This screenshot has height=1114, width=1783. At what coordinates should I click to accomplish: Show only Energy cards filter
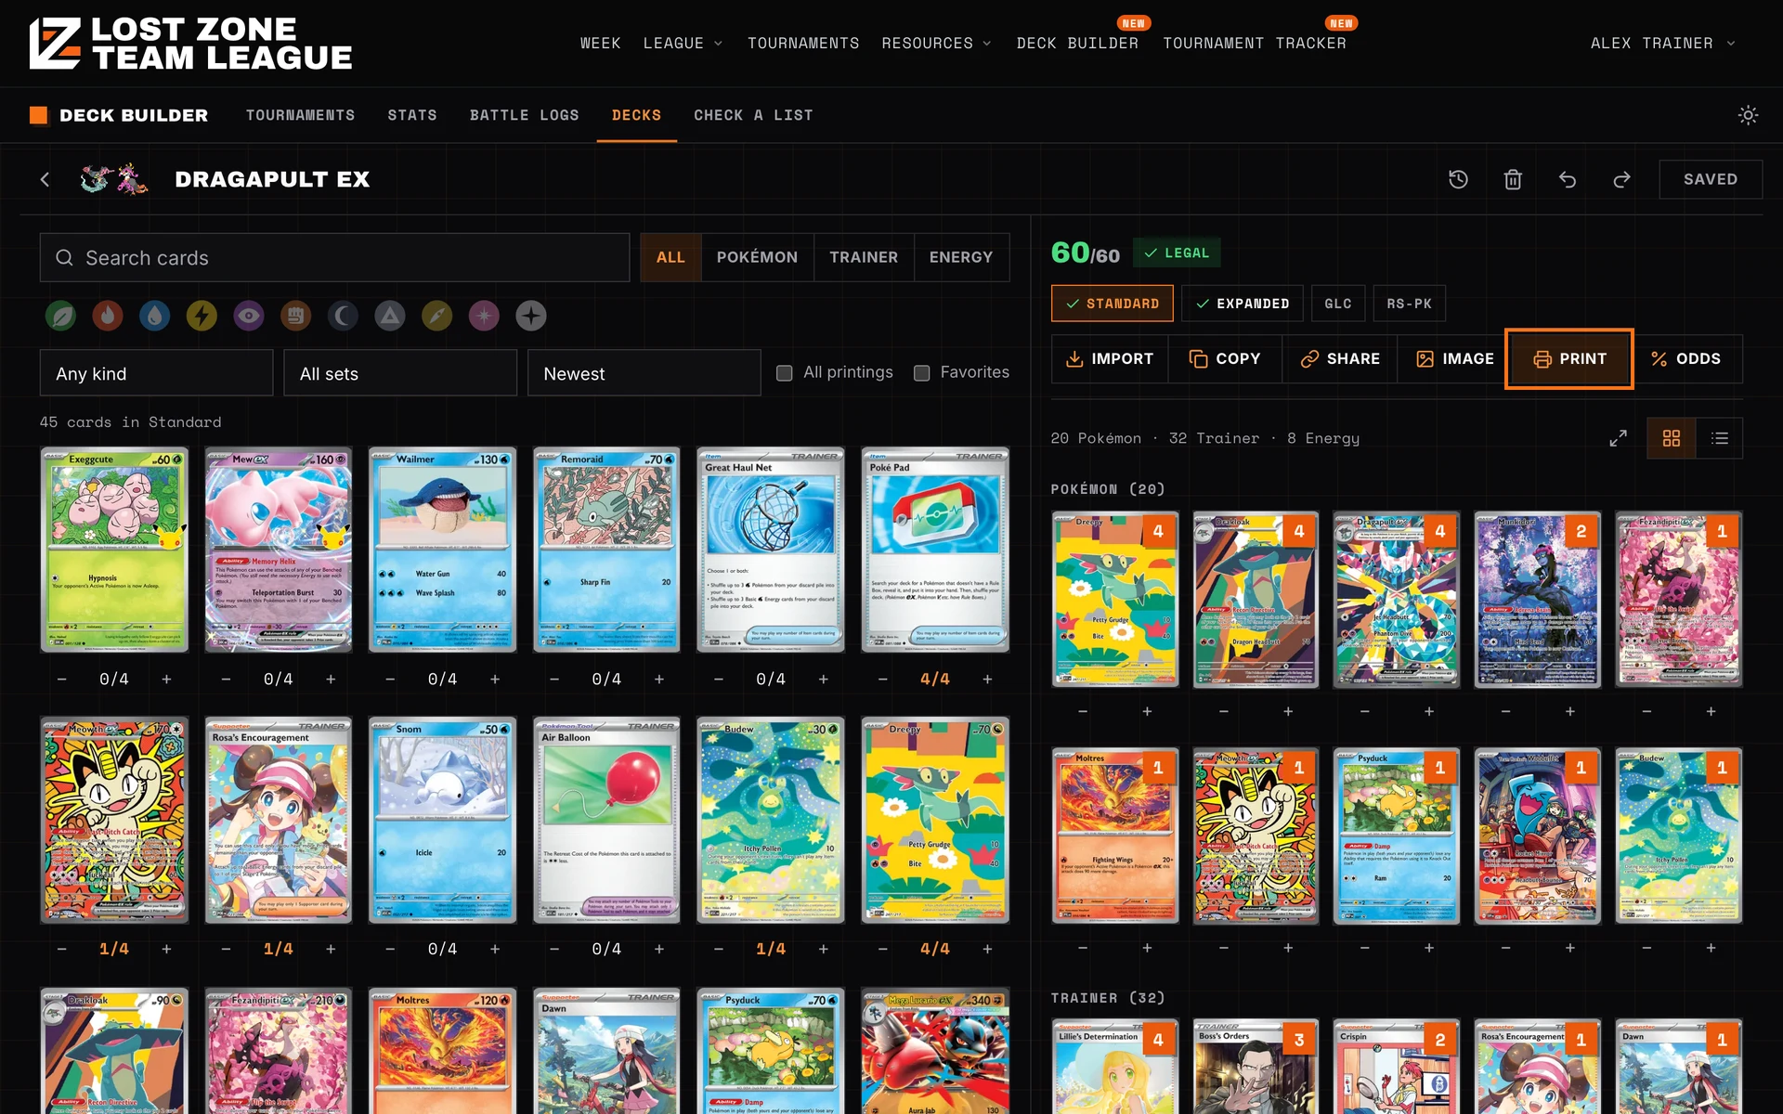point(961,257)
